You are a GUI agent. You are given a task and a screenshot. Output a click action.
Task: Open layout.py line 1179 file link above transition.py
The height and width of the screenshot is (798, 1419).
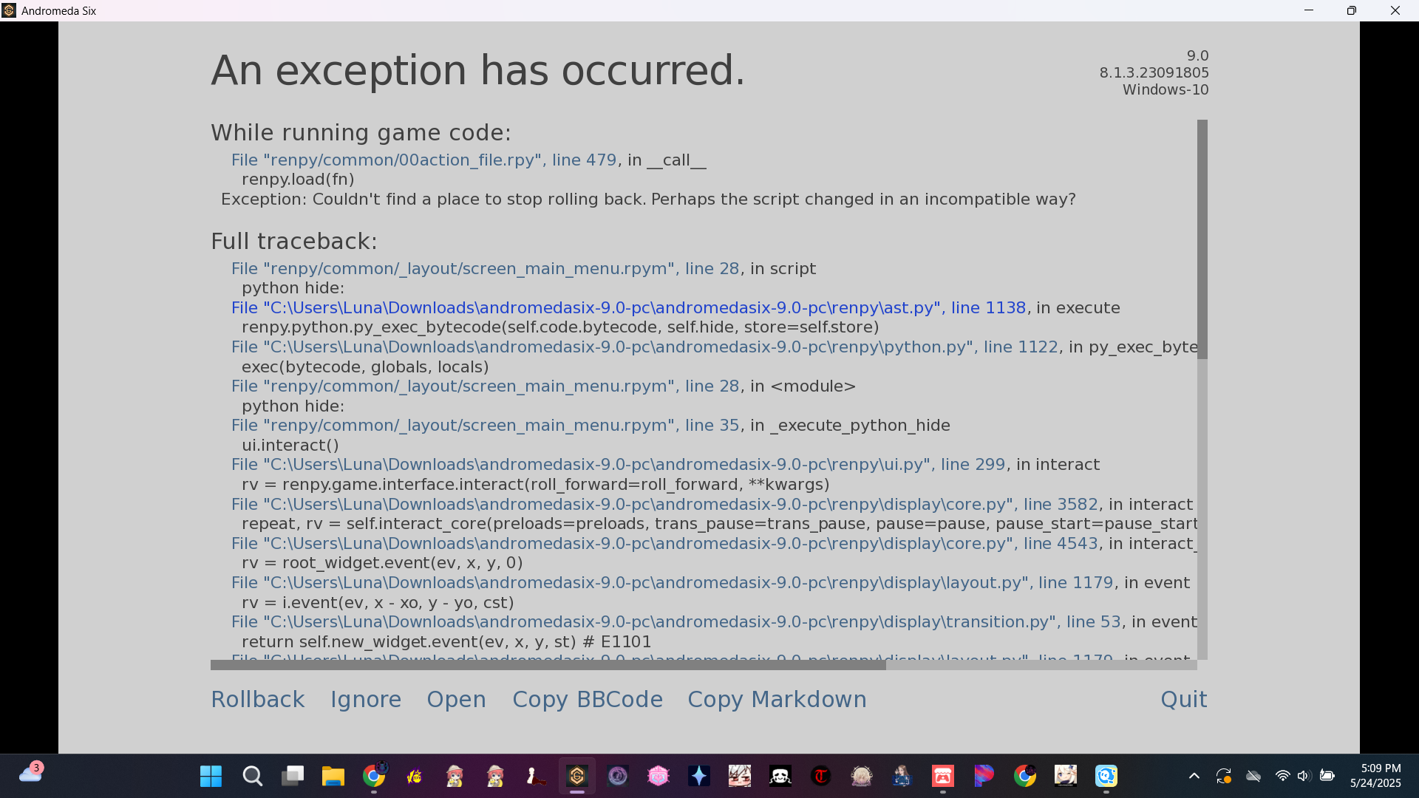click(672, 582)
